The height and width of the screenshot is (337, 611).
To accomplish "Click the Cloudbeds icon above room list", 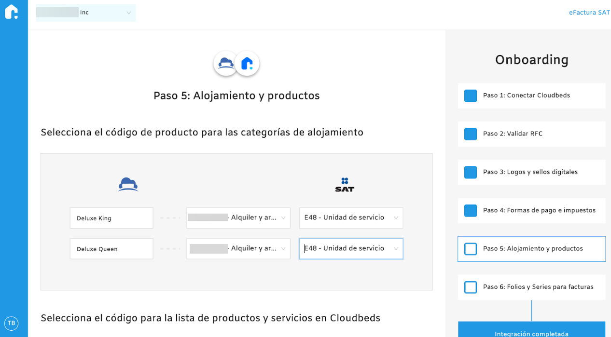I will pos(128,184).
